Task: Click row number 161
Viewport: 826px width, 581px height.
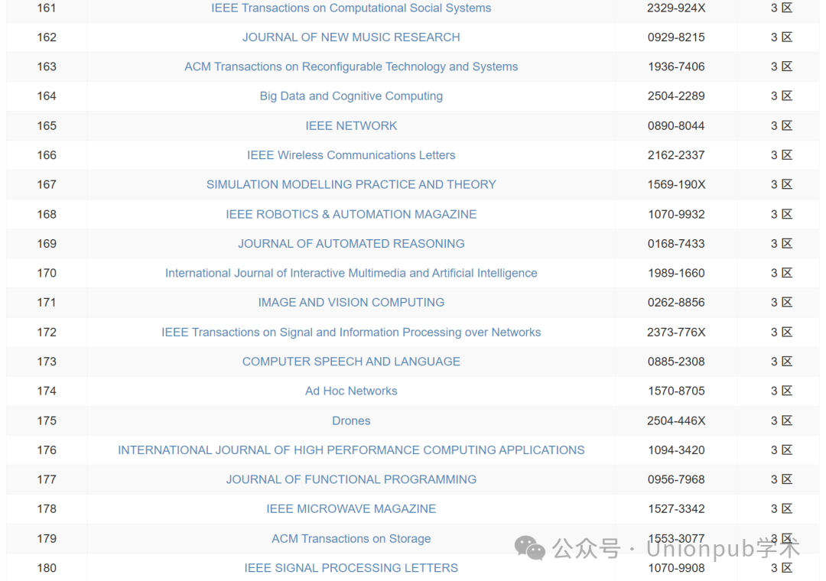Action: click(47, 8)
